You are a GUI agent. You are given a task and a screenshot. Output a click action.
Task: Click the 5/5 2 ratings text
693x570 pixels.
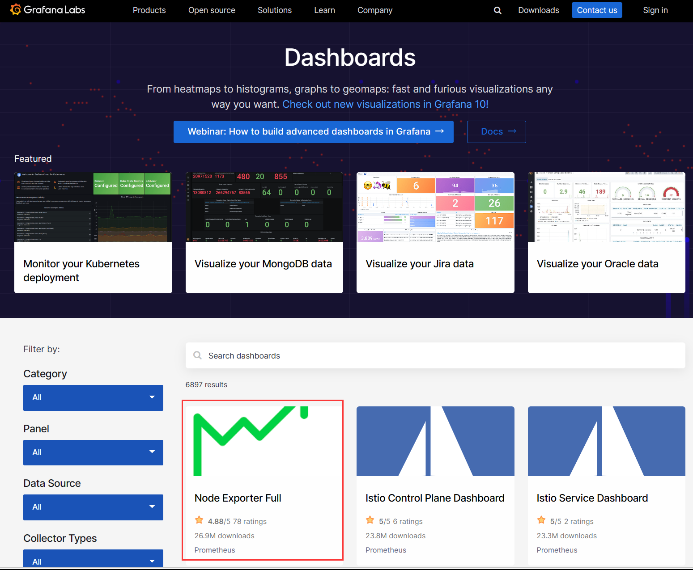pyautogui.click(x=572, y=521)
